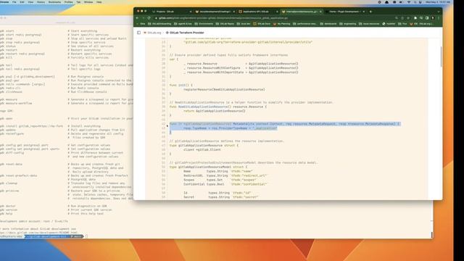Click "type gitlabApplicationResource struct {" code line
The width and height of the screenshot is (464, 261).
(204, 145)
